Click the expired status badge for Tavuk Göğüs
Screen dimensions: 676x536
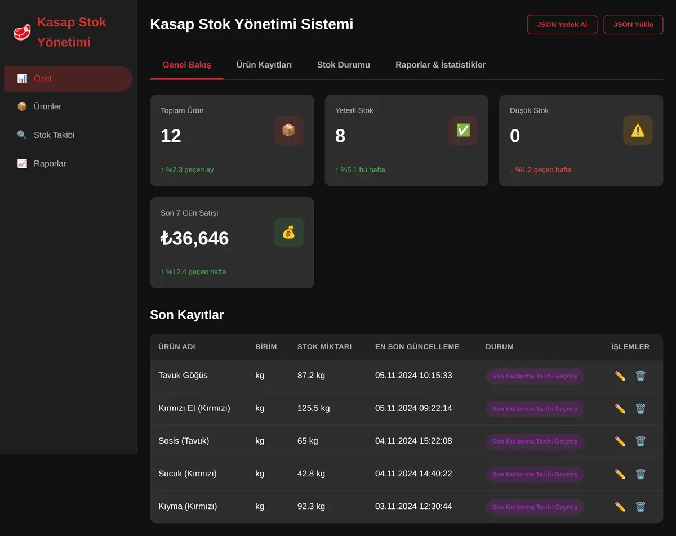coord(535,376)
